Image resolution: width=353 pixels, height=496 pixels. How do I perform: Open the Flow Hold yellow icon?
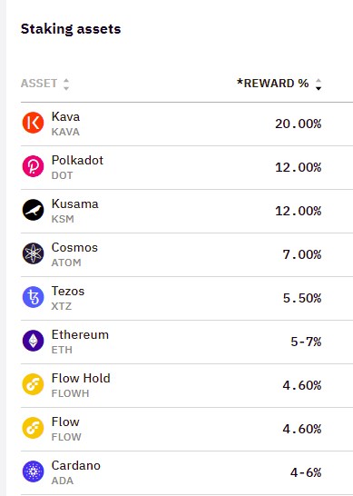click(33, 384)
